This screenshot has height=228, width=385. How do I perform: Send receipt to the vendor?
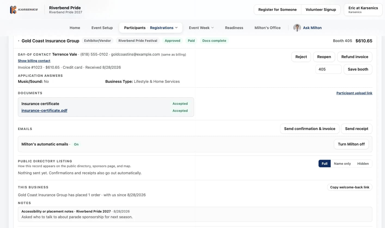(357, 129)
